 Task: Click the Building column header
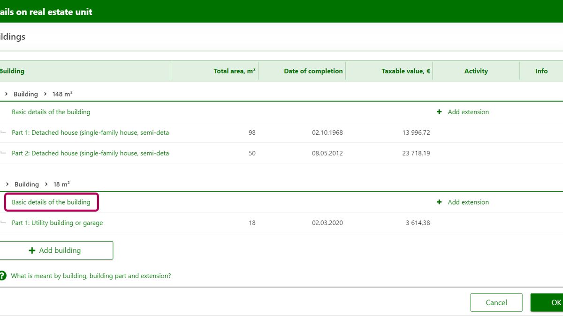coord(12,71)
